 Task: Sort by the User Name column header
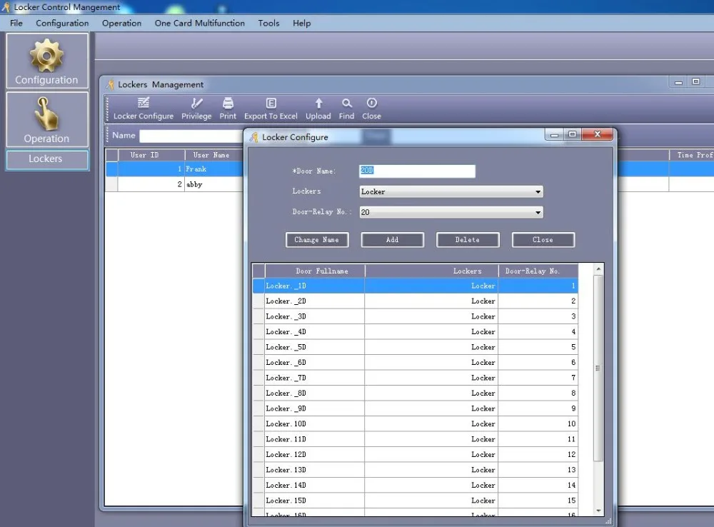pos(213,155)
